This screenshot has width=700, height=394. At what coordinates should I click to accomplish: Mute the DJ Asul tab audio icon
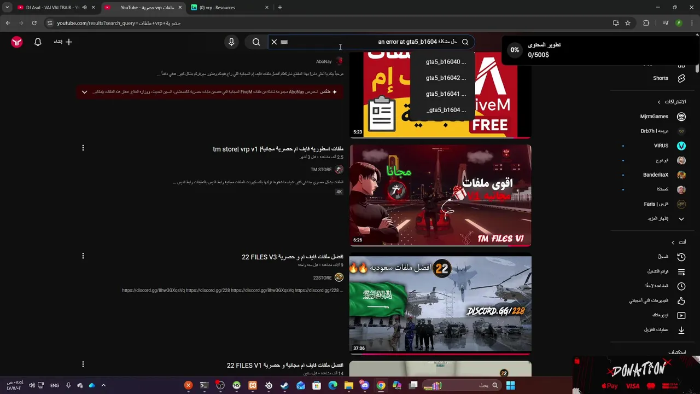[x=84, y=8]
